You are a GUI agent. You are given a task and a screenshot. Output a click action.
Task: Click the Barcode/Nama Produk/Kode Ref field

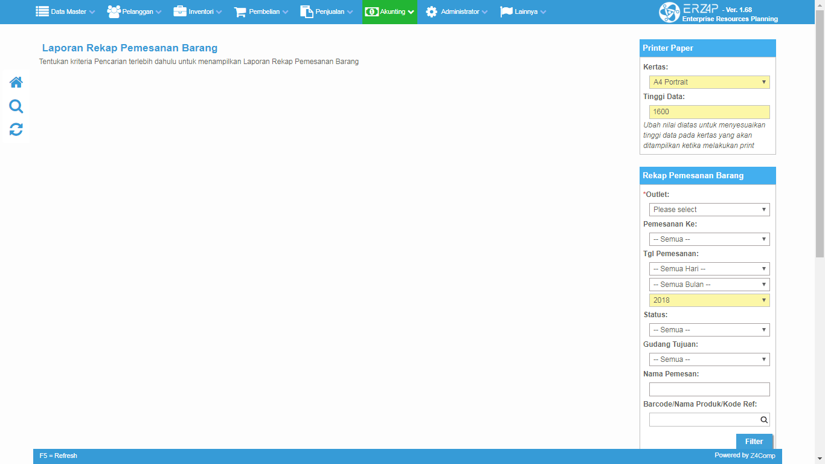click(x=709, y=420)
